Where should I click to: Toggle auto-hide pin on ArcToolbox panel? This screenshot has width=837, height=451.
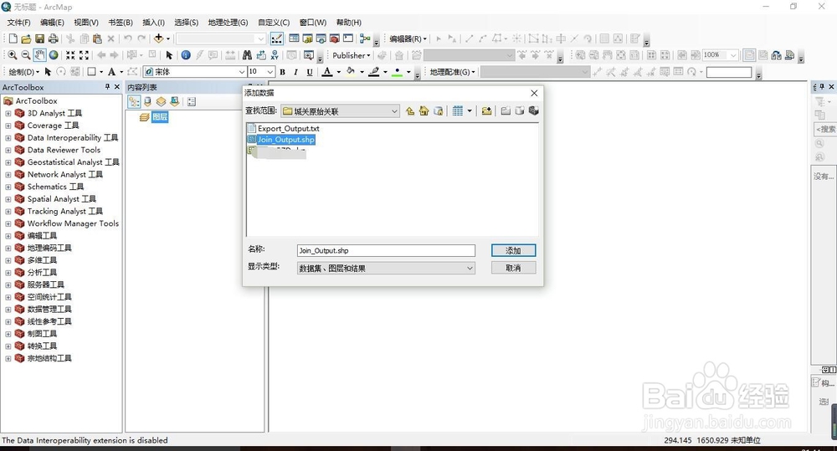[x=107, y=86]
